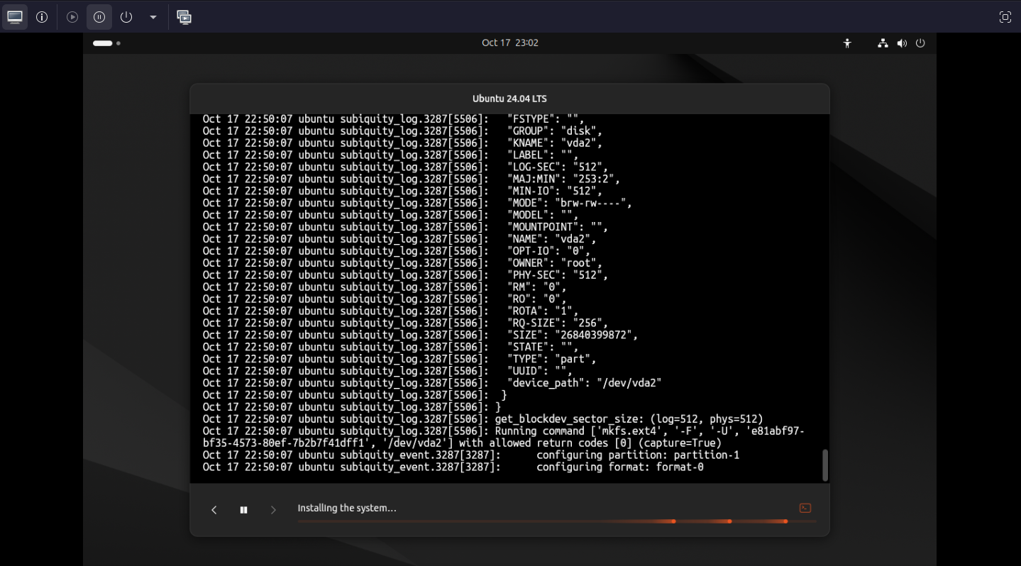Hide the installer log terminal output

(805, 508)
